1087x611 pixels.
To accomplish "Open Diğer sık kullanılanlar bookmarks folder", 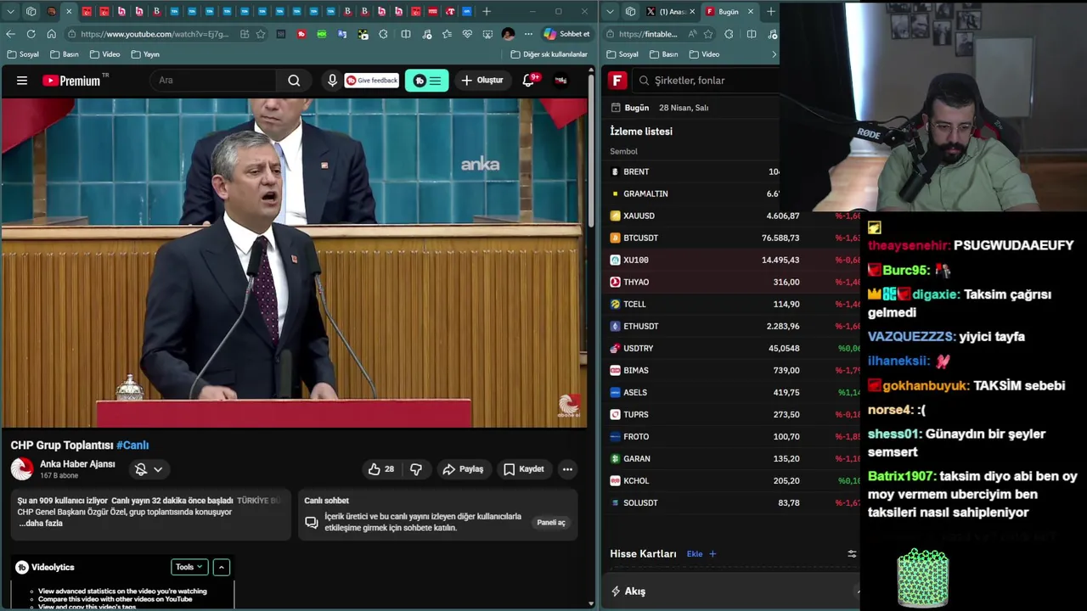I will point(549,54).
